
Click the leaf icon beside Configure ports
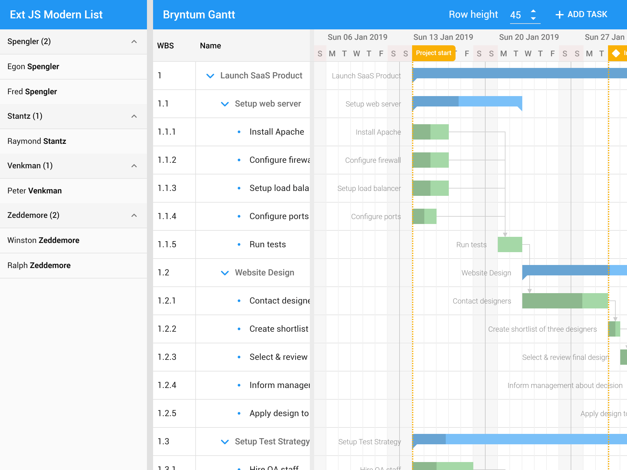pos(239,216)
